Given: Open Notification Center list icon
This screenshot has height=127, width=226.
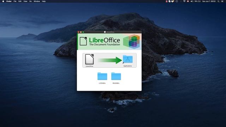Looking at the screenshot, I should point(222,1).
